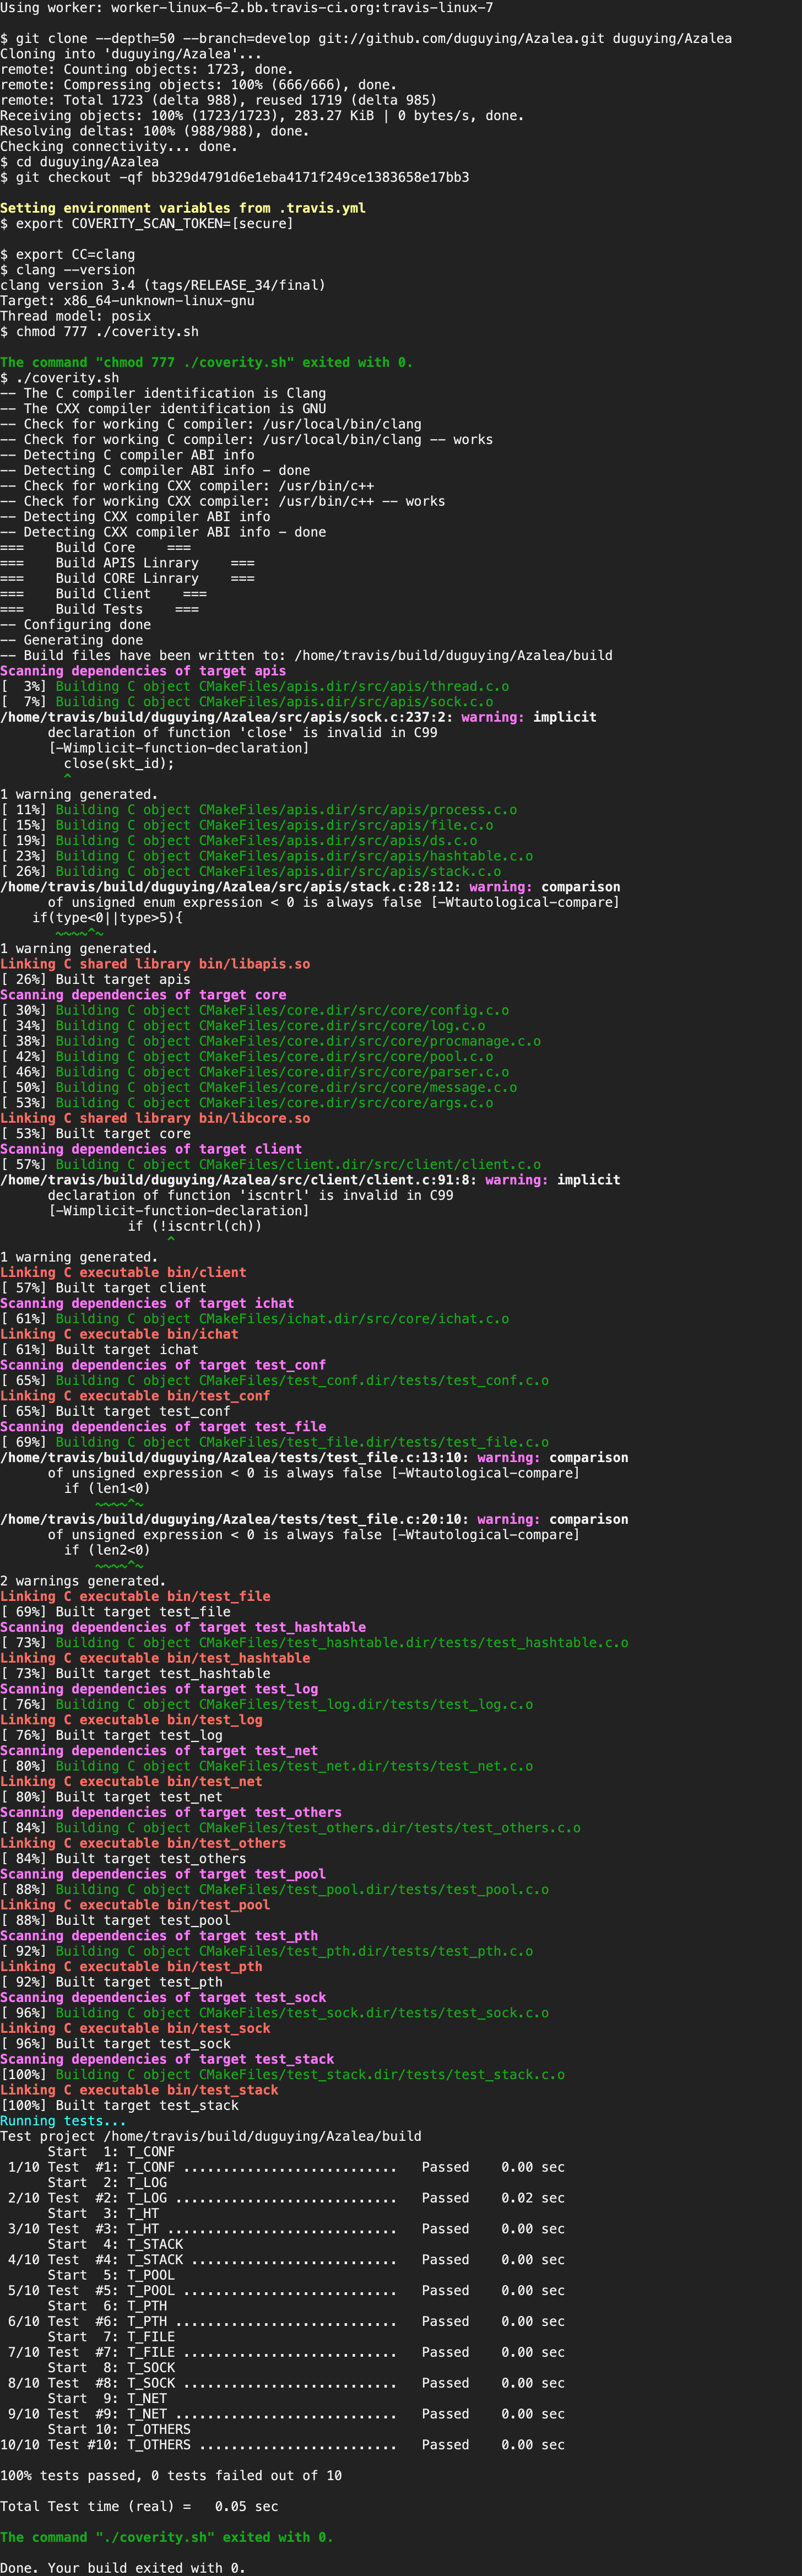Click 'Linking C executable bin/client' line
The image size is (802, 2576).
tap(123, 1273)
